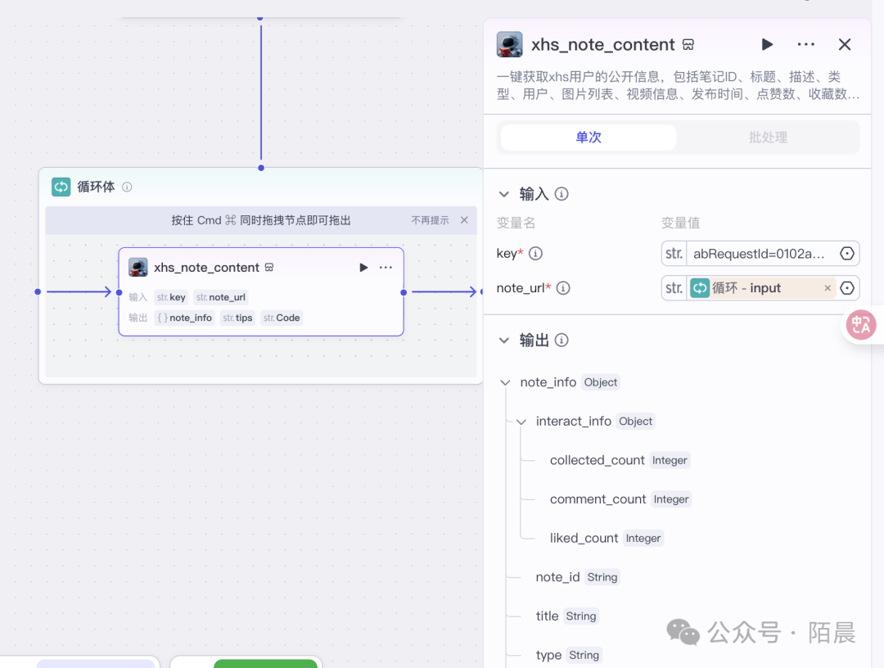Open variable selector icon for key value
The width and height of the screenshot is (884, 668).
pyautogui.click(x=847, y=254)
